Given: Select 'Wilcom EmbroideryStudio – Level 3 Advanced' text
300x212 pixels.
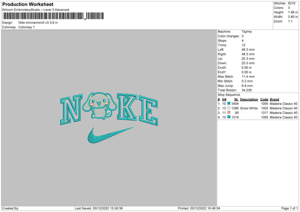Looking at the screenshot, I should pyautogui.click(x=35, y=10).
